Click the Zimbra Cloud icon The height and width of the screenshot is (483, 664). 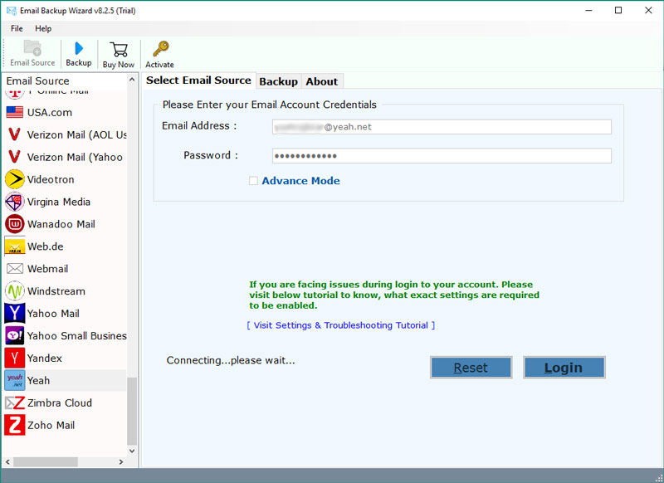(15, 402)
